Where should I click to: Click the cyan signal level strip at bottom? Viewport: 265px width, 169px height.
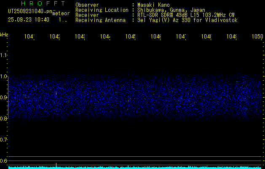tap(135, 167)
